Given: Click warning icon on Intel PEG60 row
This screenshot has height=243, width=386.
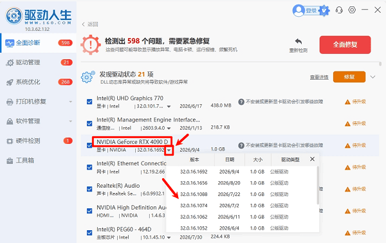Looking at the screenshot, I should (x=347, y=233).
